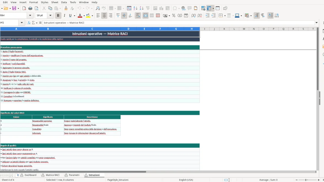Toggle center vertically alignment
Screen dimensions: 324x182
coord(124,16)
